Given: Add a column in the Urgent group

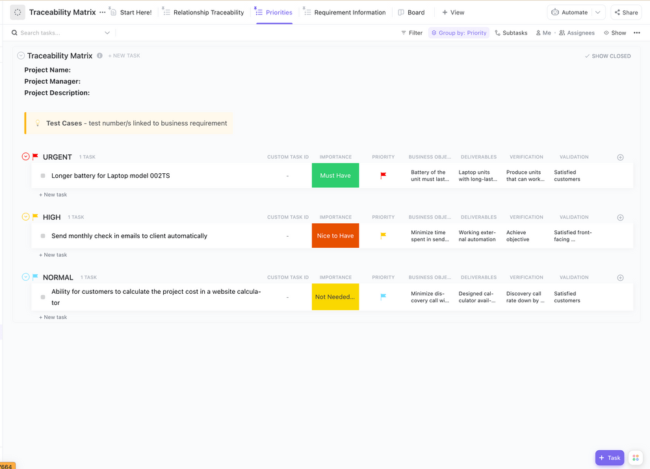Looking at the screenshot, I should [x=620, y=157].
